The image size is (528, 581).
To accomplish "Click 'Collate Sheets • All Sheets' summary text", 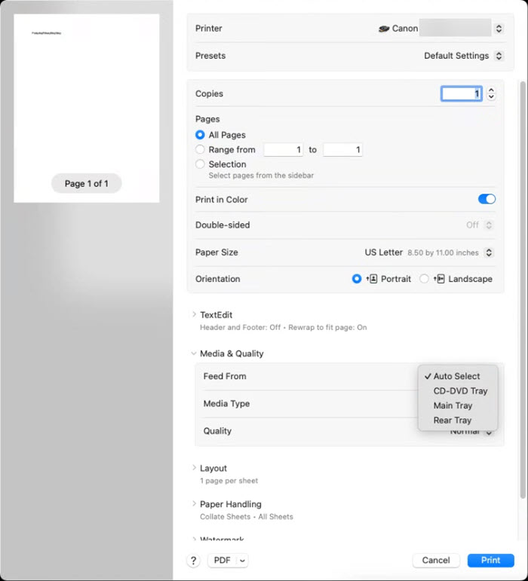I will point(247,516).
